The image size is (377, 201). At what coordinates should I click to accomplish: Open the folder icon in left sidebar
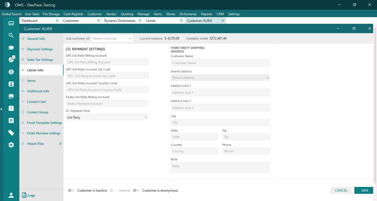[11, 48]
